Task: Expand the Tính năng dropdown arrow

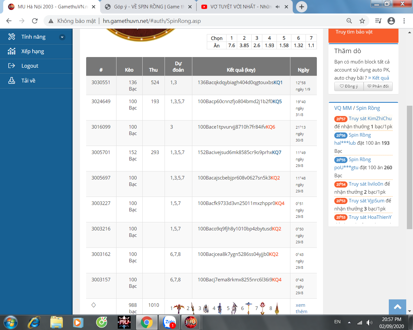Action: click(x=62, y=37)
